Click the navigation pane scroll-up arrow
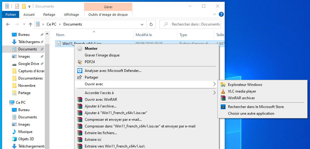Image resolution: width=310 pixels, height=149 pixels. pyautogui.click(x=47, y=34)
